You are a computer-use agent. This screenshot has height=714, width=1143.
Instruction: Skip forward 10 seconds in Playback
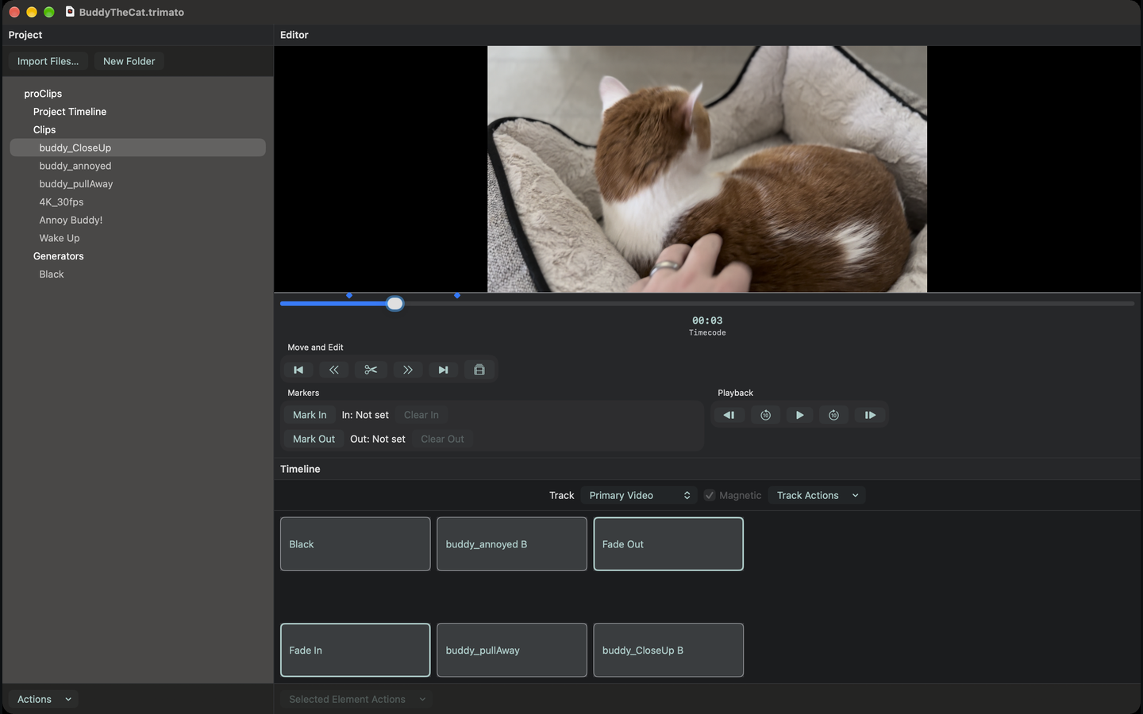[x=833, y=415]
